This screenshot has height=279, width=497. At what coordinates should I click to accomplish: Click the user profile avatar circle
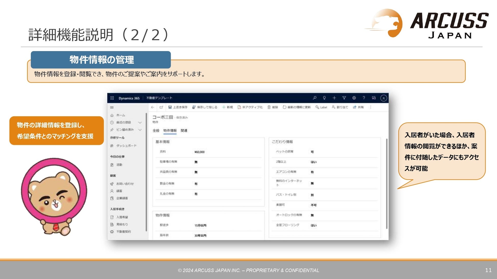pyautogui.click(x=383, y=98)
